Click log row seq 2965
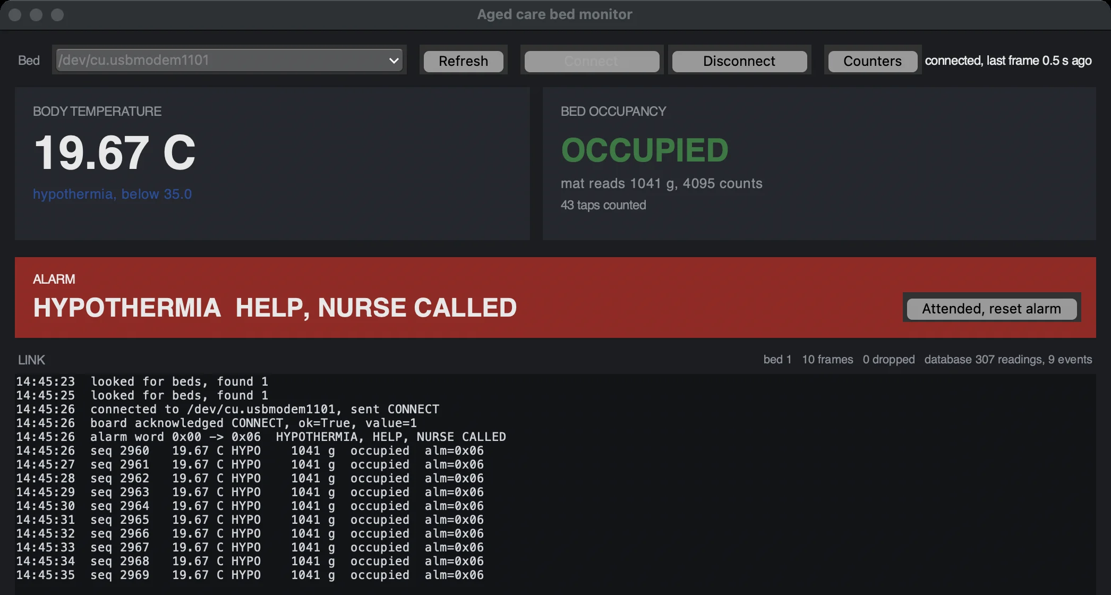This screenshot has width=1111, height=595. (x=250, y=520)
